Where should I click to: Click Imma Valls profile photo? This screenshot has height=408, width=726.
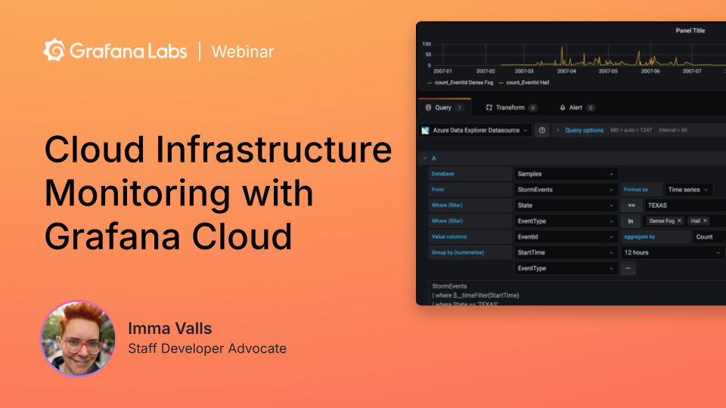78,338
